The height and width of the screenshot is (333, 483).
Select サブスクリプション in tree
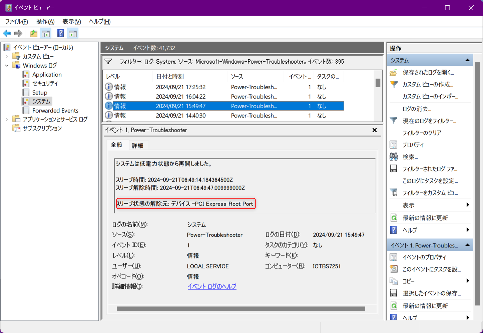click(x=42, y=128)
